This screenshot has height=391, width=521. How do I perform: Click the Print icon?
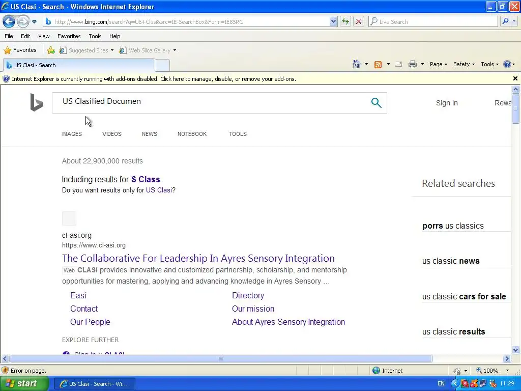(412, 64)
